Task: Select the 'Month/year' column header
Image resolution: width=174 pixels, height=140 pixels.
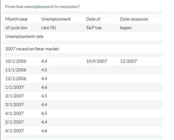Action: click(17, 19)
